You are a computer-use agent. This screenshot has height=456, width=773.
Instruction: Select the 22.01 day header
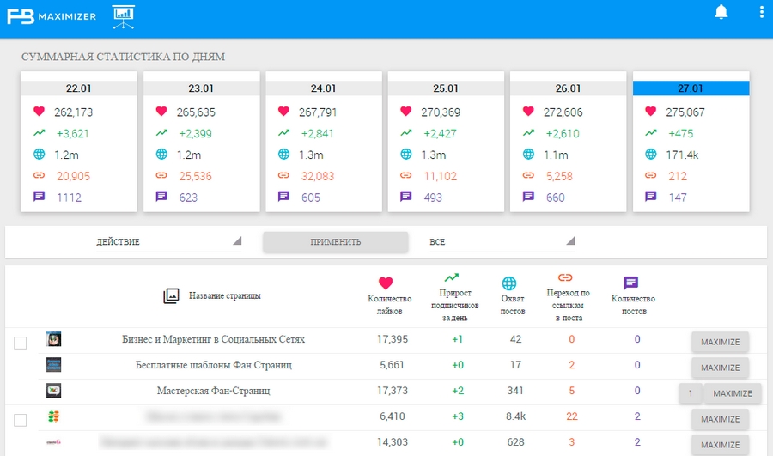78,88
